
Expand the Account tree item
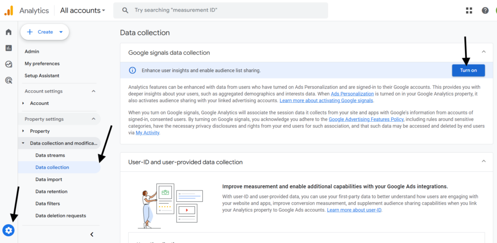(x=23, y=103)
